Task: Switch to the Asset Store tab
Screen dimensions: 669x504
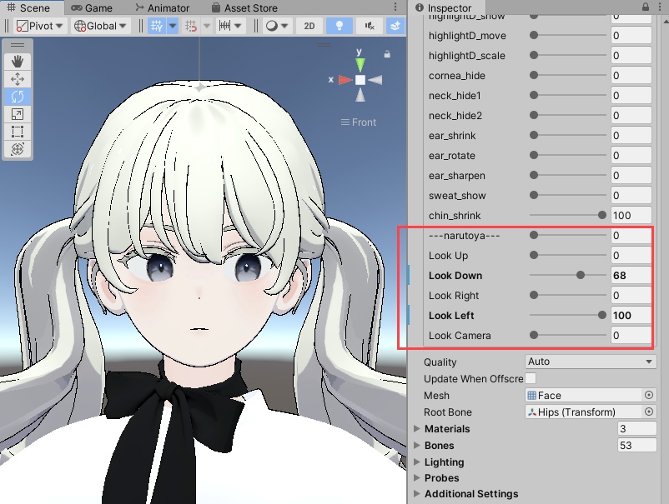Action: [x=244, y=7]
